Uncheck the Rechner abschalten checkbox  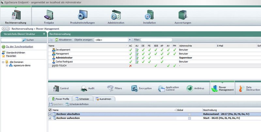[x=50, y=114]
